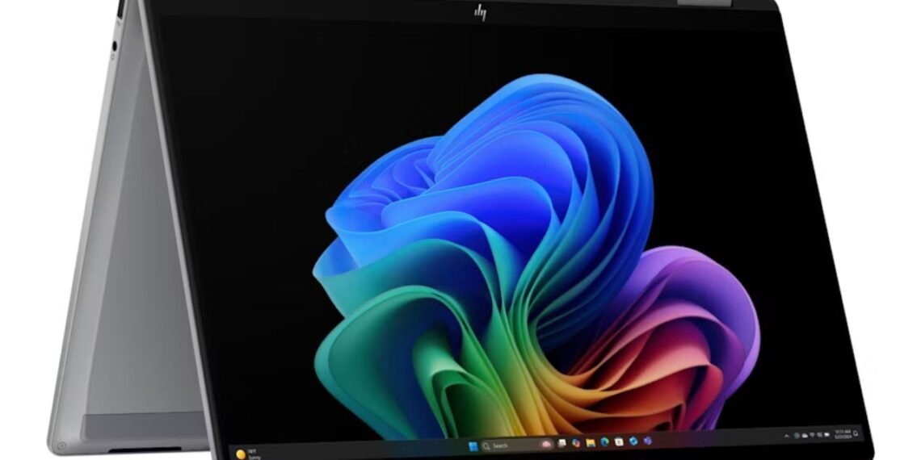Viewport: 921px width, 460px height.
Task: Expand the hidden system tray icons chevron
Action: (787, 436)
